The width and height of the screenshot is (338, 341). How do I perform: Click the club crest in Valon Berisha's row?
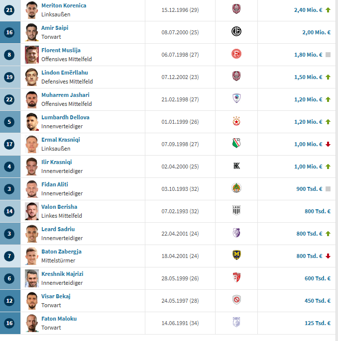(x=236, y=211)
